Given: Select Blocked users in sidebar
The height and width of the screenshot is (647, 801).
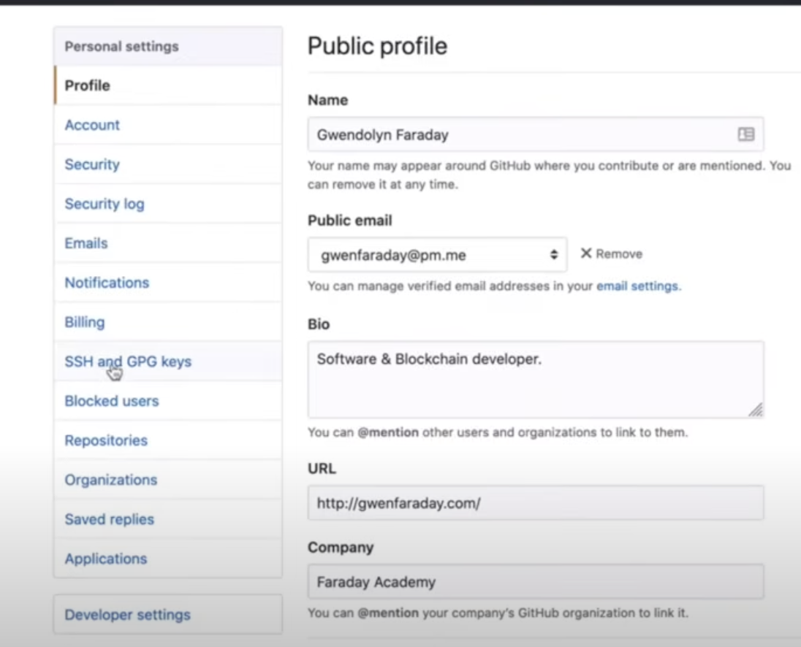Looking at the screenshot, I should [112, 401].
